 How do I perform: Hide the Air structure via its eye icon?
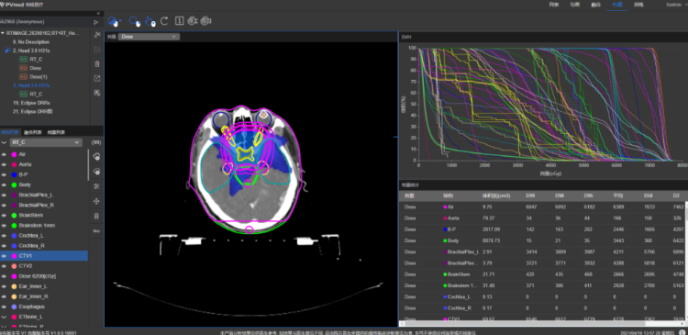click(x=4, y=154)
